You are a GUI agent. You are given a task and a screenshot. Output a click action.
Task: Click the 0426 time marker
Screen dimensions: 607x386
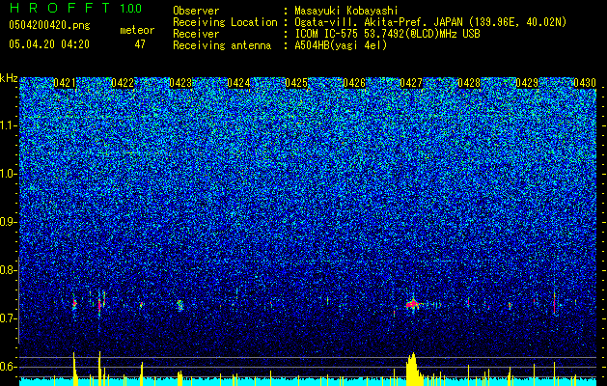354,83
